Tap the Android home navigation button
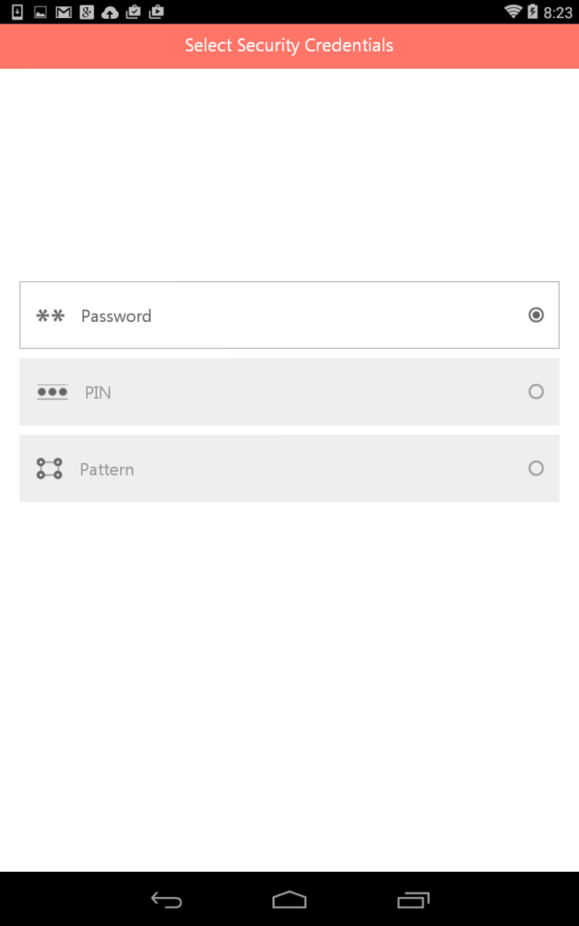Screen dimensions: 579x926 click(x=289, y=900)
